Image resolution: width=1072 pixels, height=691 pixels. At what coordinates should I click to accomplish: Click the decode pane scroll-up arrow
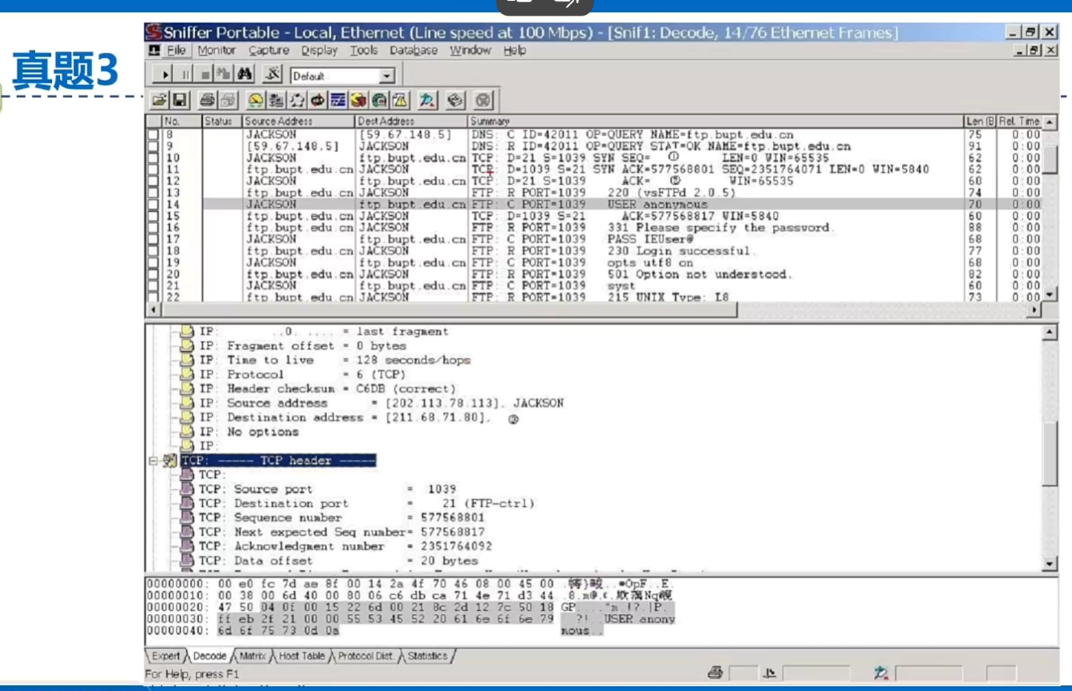1050,332
